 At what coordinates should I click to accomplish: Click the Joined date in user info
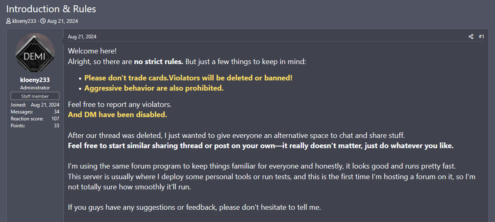pos(45,105)
